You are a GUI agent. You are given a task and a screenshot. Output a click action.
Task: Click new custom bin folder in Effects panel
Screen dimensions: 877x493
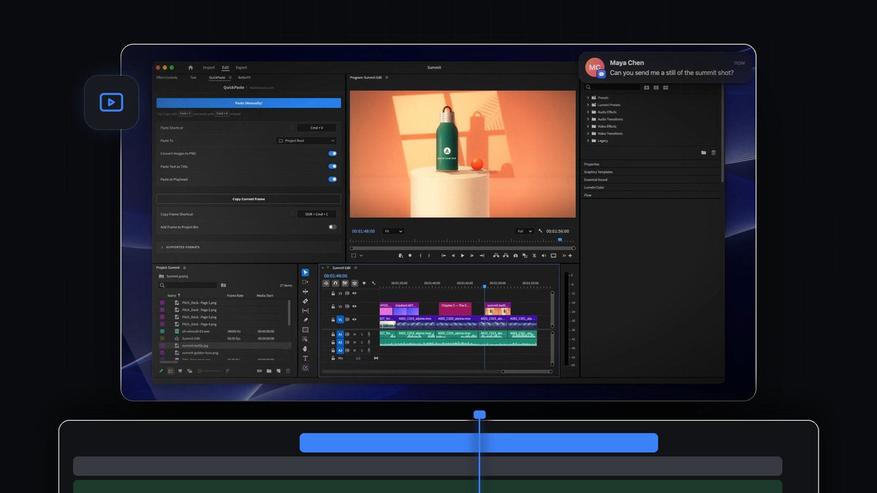click(704, 153)
